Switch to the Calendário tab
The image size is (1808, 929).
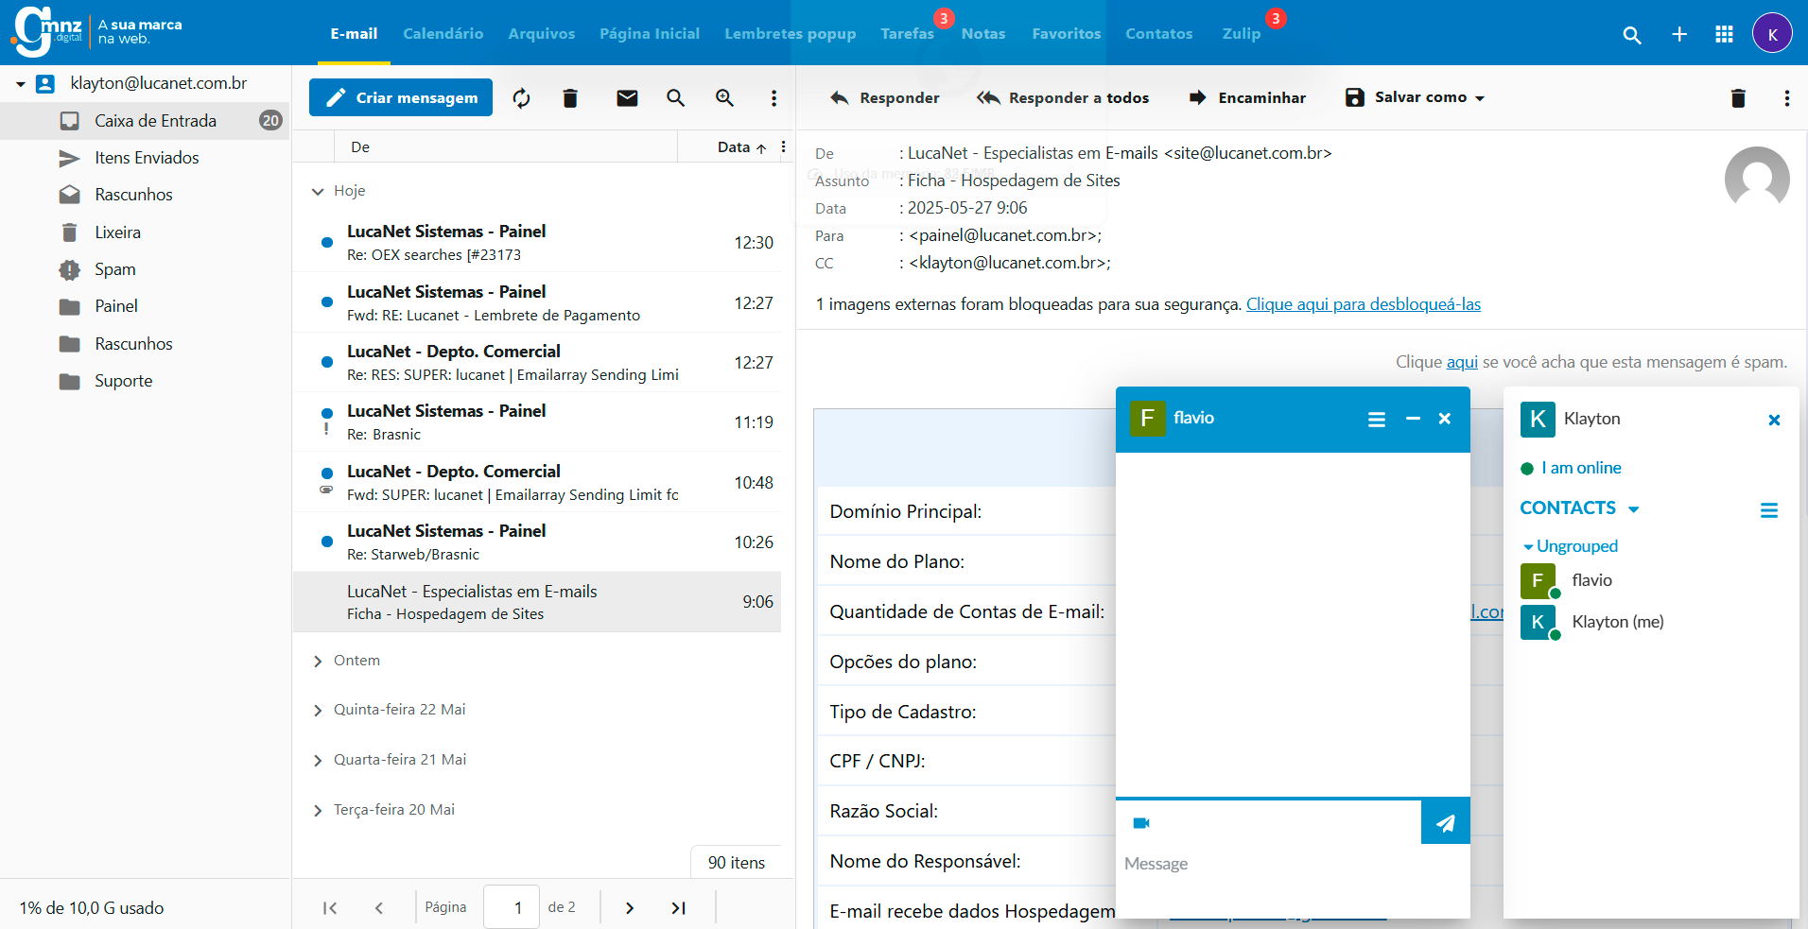click(443, 34)
